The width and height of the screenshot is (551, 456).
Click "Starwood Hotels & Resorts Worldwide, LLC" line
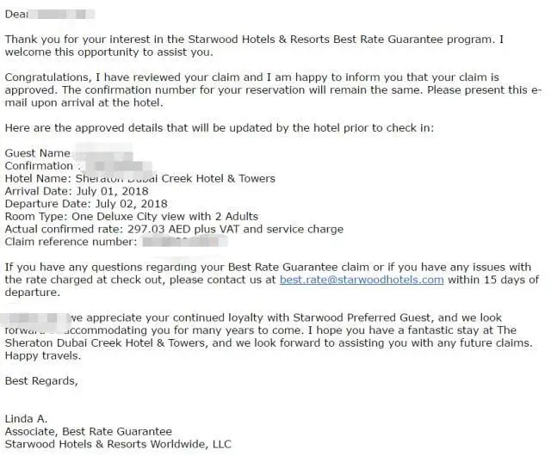tap(119, 445)
